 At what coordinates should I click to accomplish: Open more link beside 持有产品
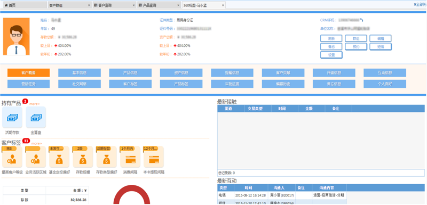coord(35,104)
